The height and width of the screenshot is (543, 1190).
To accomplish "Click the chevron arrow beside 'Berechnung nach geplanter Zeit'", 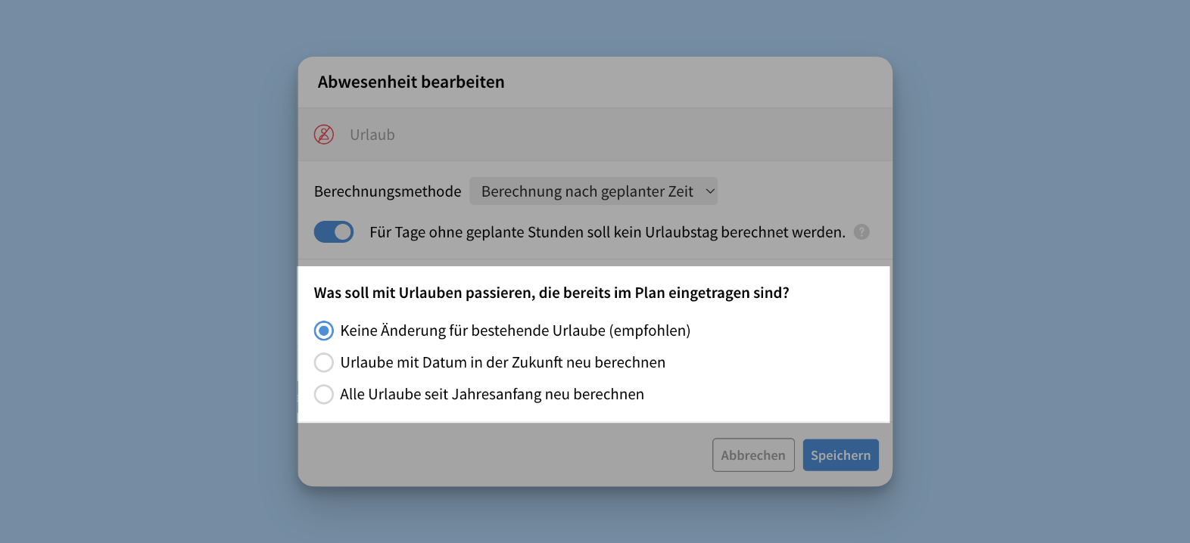I will (710, 191).
